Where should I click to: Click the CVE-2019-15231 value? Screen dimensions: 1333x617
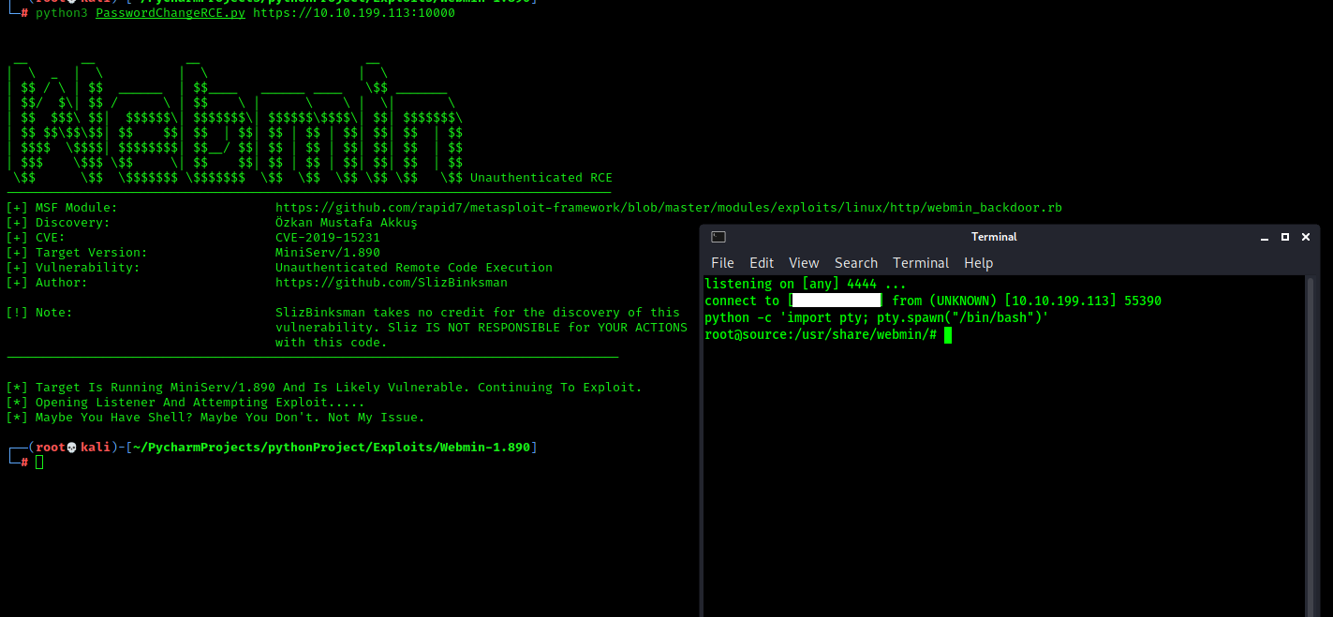click(328, 238)
